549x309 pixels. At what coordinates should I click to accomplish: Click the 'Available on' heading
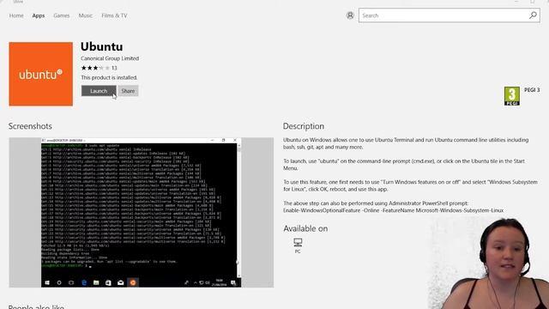305,228
